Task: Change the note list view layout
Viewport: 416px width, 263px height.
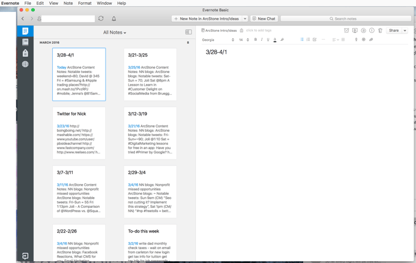Action: (188, 32)
